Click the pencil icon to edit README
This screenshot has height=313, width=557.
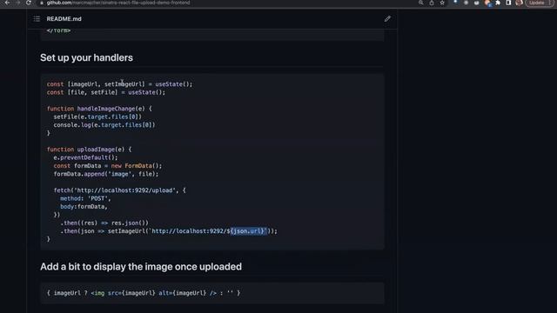[387, 19]
